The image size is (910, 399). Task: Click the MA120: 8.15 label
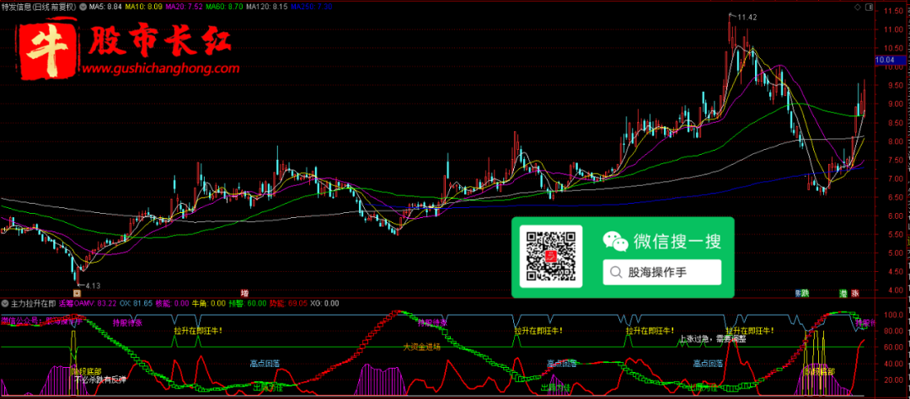[265, 7]
